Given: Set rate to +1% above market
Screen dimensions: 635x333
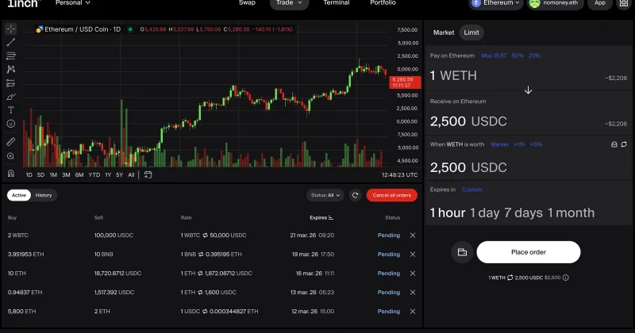Looking at the screenshot, I should pyautogui.click(x=519, y=144).
